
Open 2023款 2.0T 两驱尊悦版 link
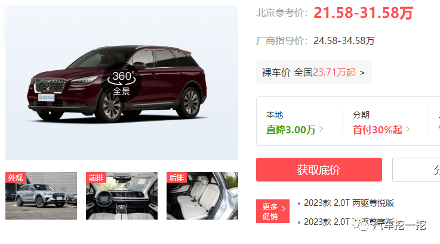tap(349, 203)
